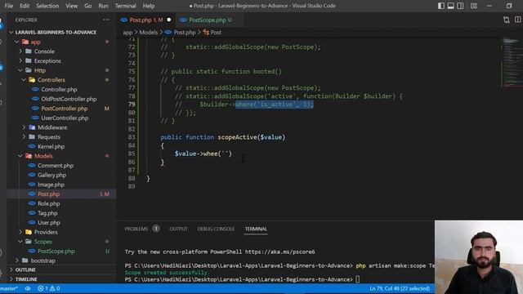
Task: Click Split Editor icon
Action: point(517,20)
